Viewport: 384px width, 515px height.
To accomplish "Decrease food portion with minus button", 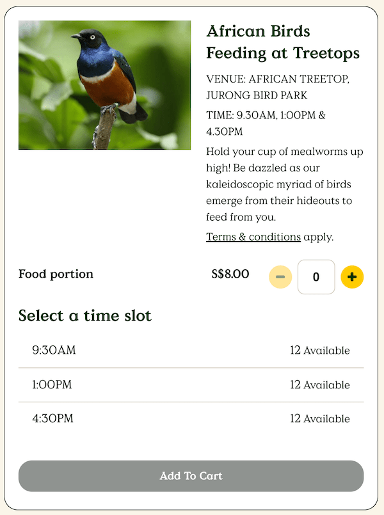I will click(280, 277).
